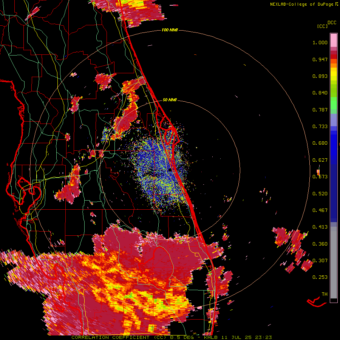Click the KMLB 11 JUL 25 23:23 timestamp
Image resolution: width=340 pixels, height=340 pixels.
(238, 337)
